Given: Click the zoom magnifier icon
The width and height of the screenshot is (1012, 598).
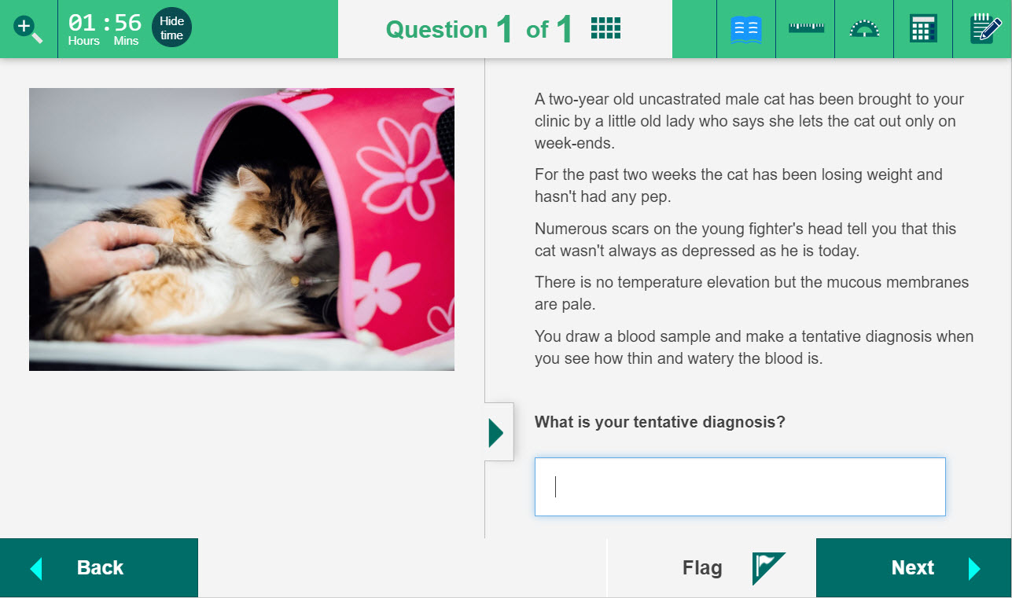Looking at the screenshot, I should (x=28, y=29).
